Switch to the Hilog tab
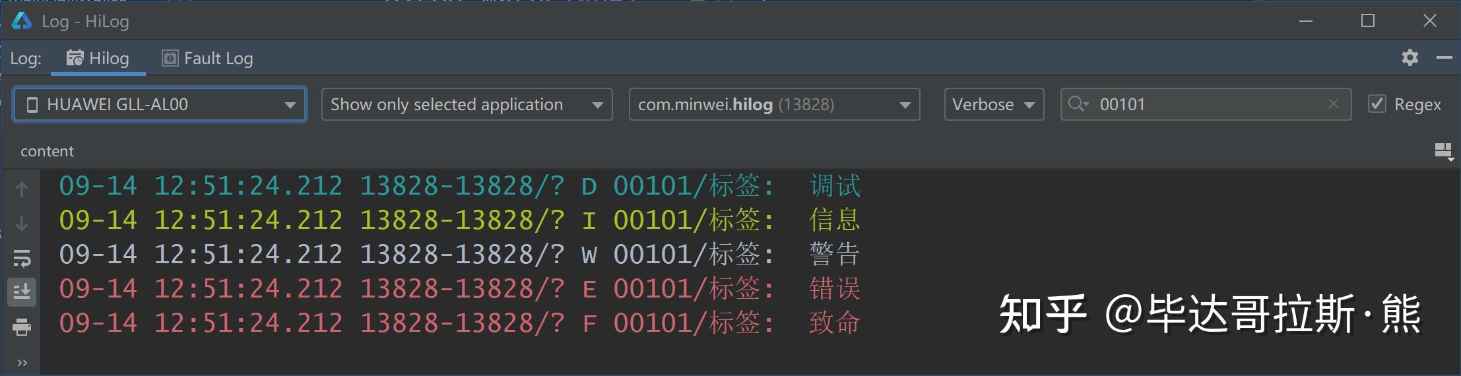The width and height of the screenshot is (1461, 376). pyautogui.click(x=99, y=59)
